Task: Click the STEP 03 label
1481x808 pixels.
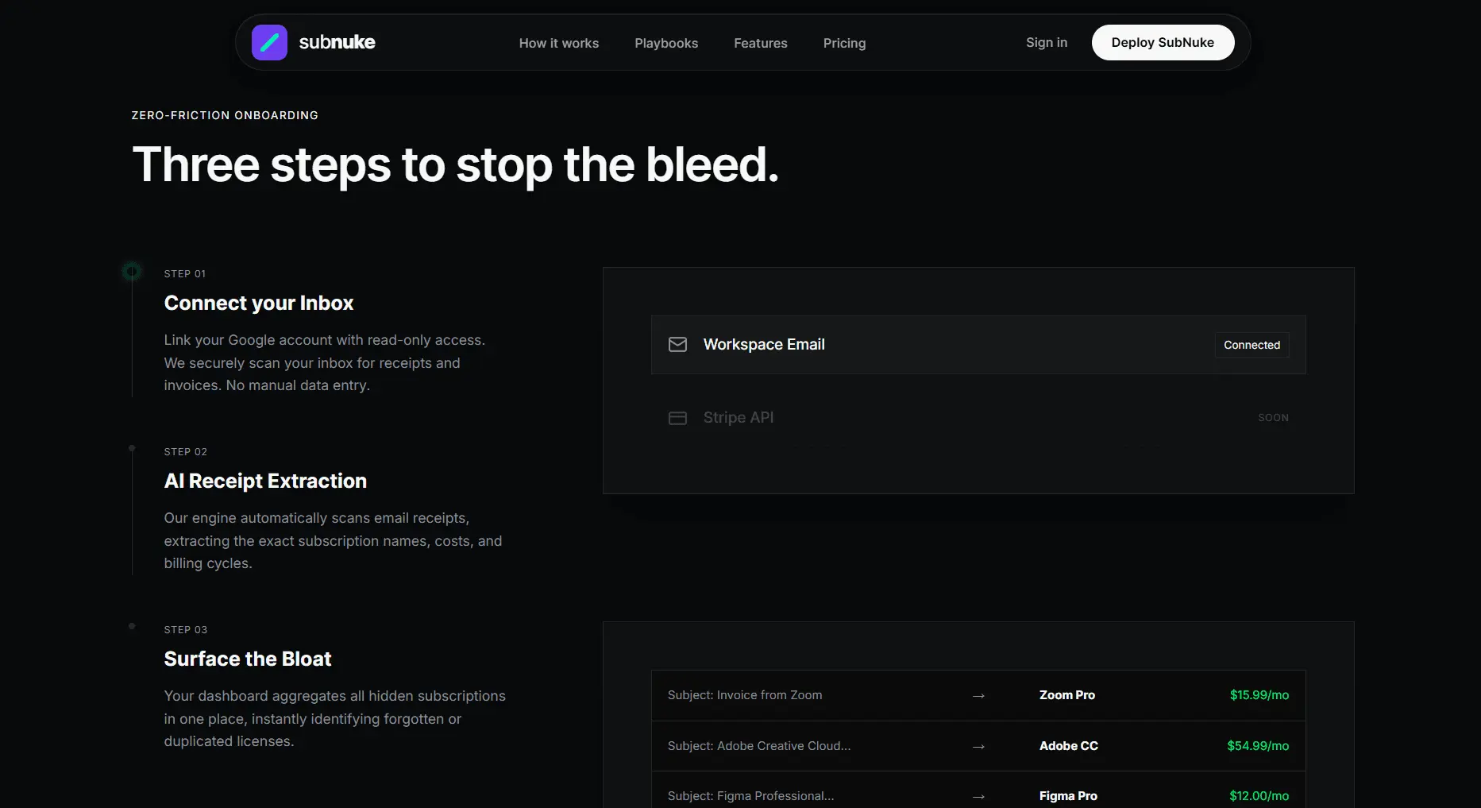Action: pos(186,629)
